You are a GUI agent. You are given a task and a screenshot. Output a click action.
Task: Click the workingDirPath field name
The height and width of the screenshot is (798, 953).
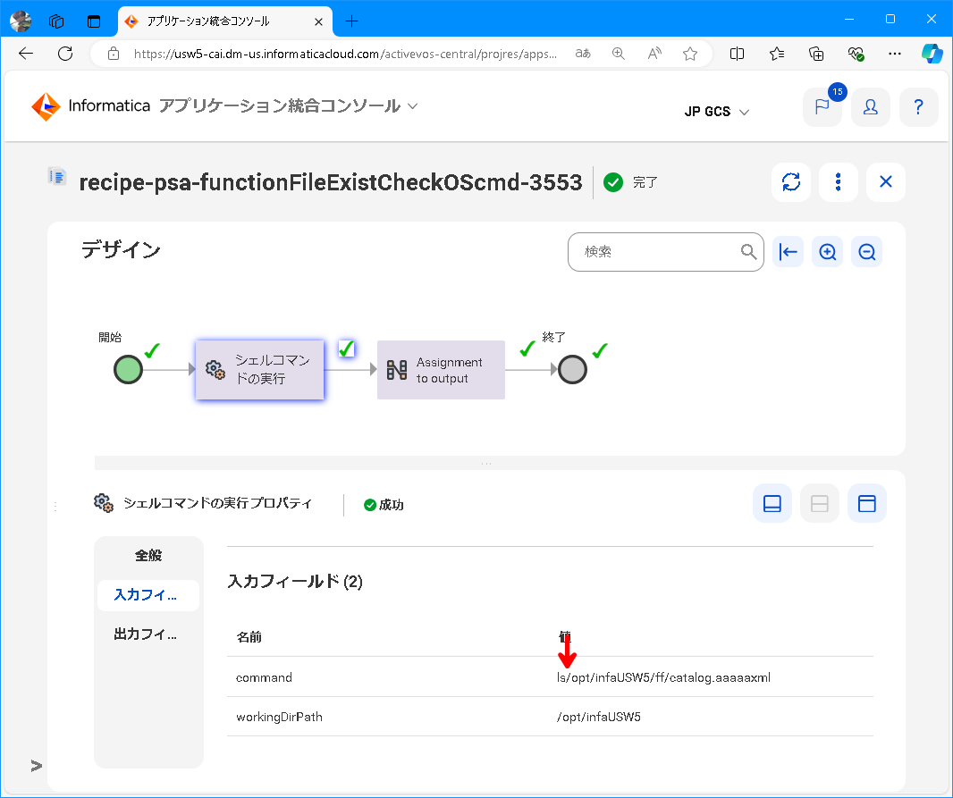279,717
